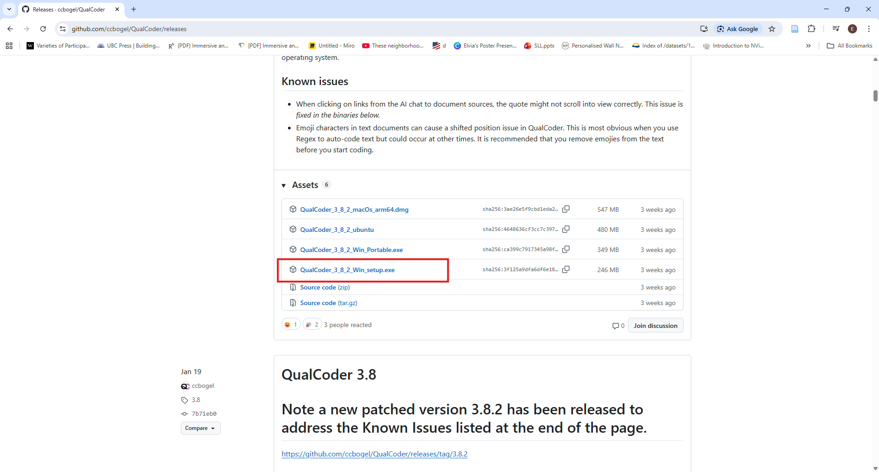
Task: Copy the sha256 hash for Win_setup.exe
Action: tap(566, 269)
